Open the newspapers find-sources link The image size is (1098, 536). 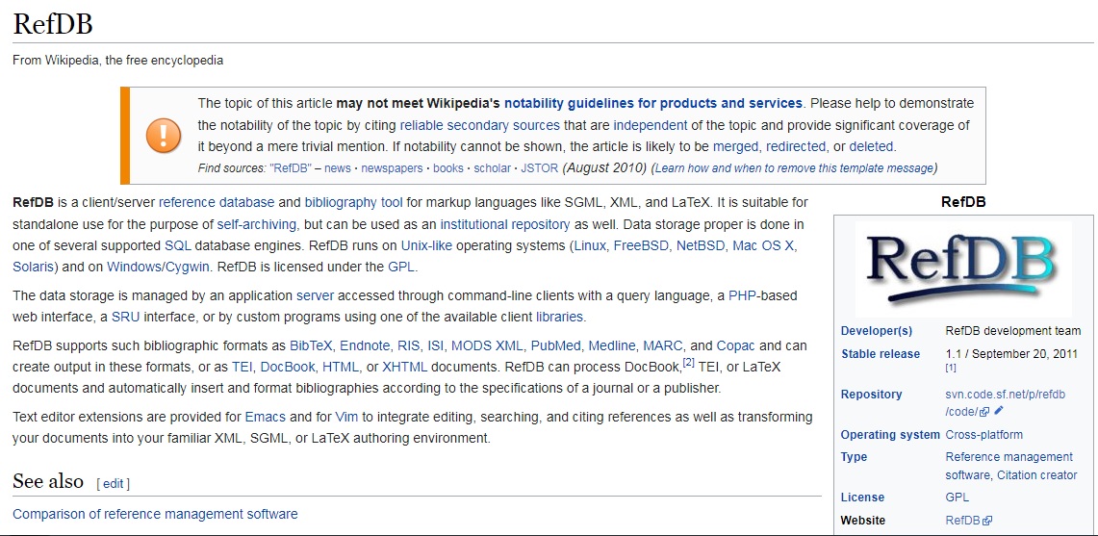pos(392,168)
